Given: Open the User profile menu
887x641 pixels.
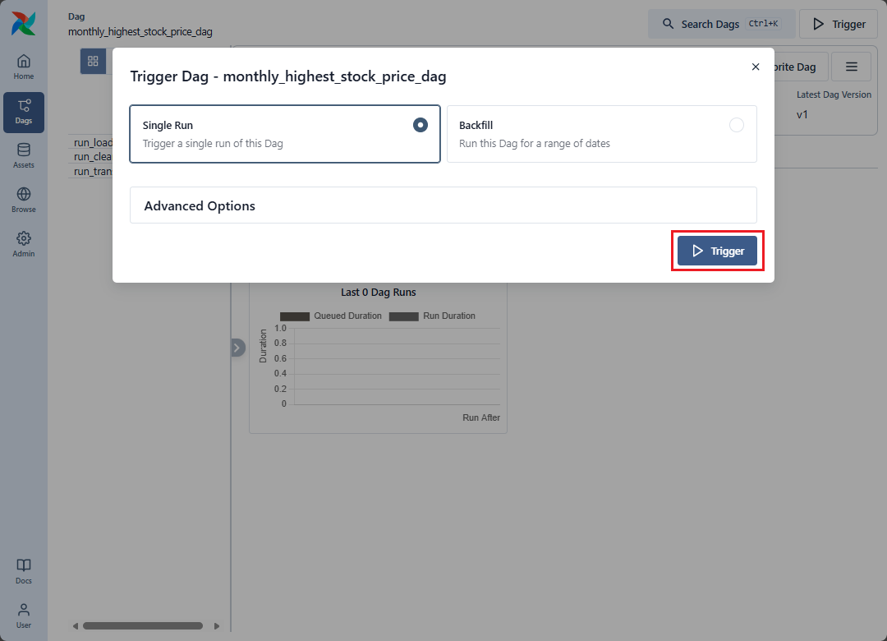Looking at the screenshot, I should click(x=24, y=615).
